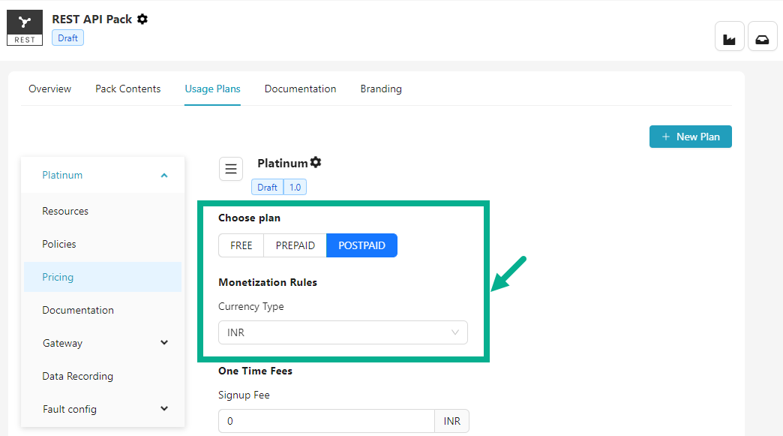This screenshot has height=436, width=783.
Task: Click the Signup Fee input field
Action: [326, 421]
